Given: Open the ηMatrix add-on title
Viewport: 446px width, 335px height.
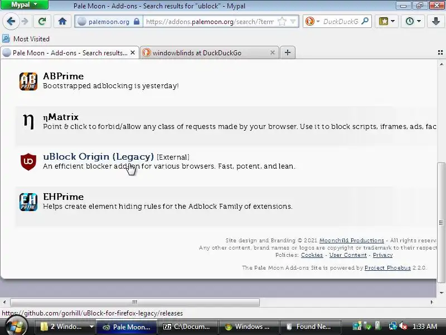Looking at the screenshot, I should [x=61, y=117].
